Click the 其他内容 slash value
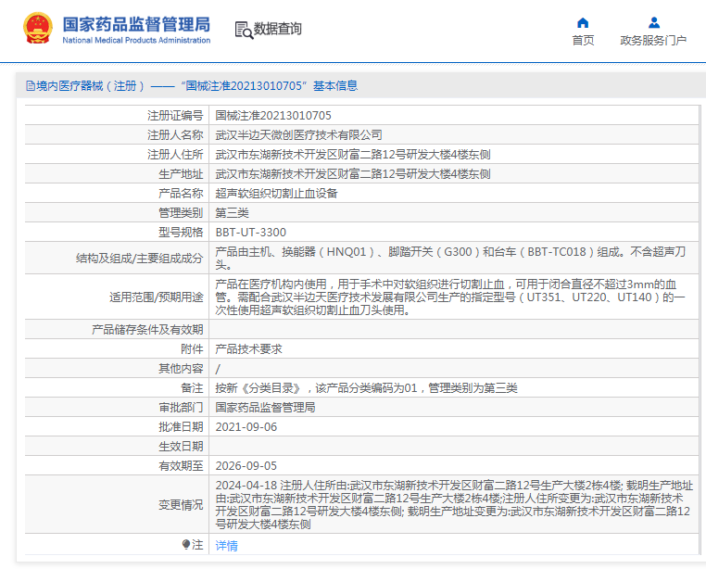This screenshot has width=706, height=569. click(218, 369)
